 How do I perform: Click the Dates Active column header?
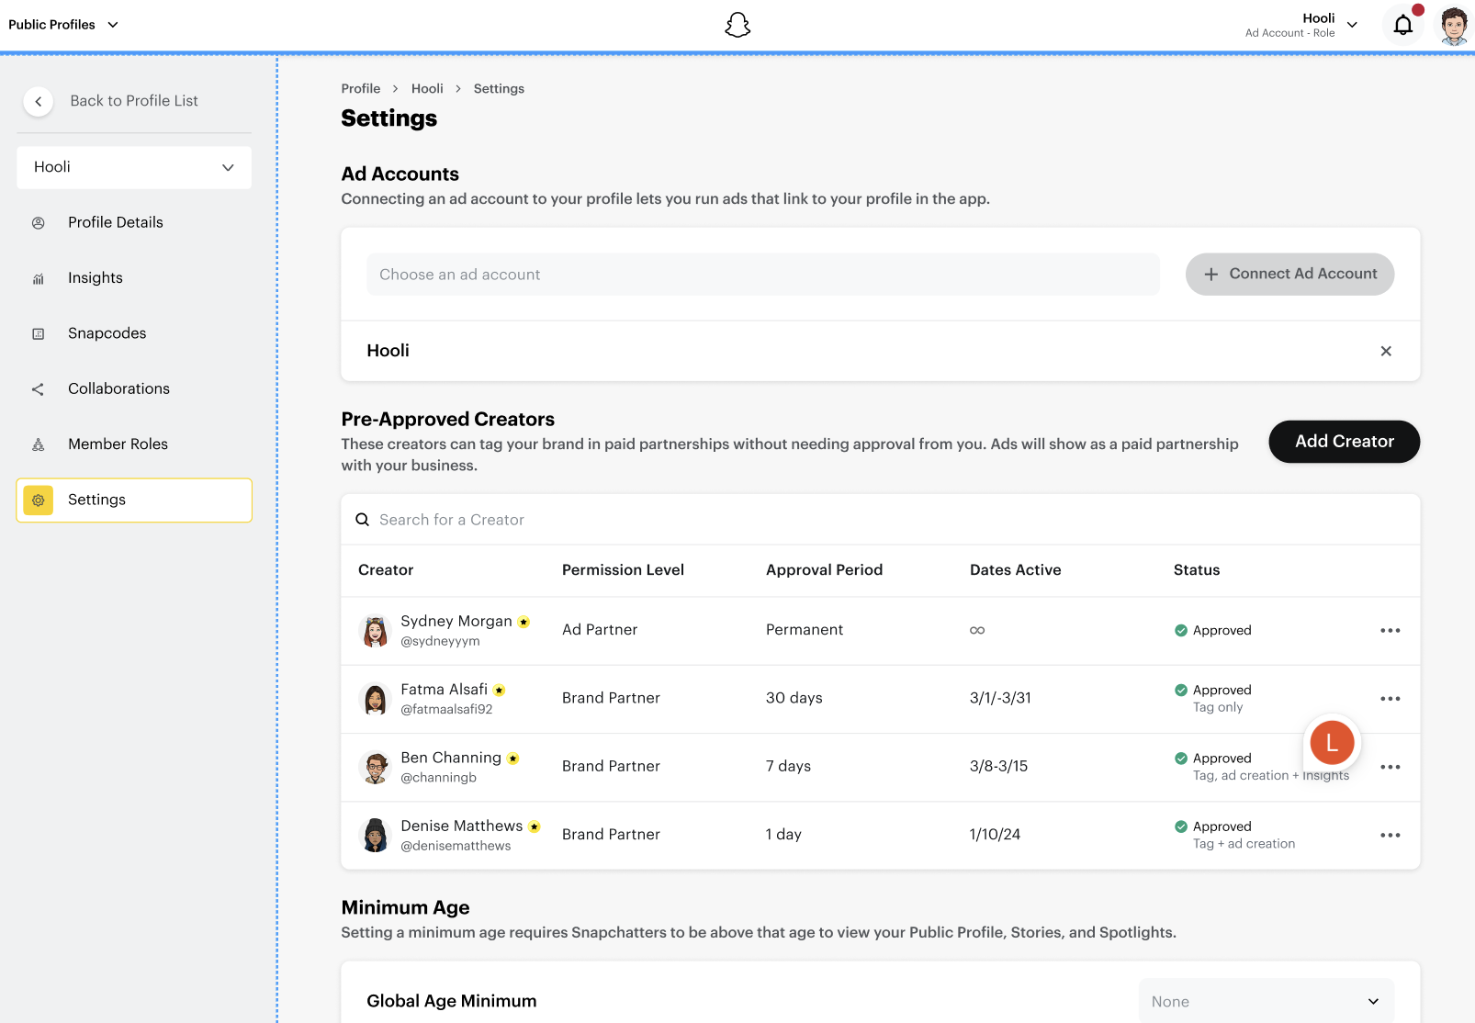coord(1015,570)
